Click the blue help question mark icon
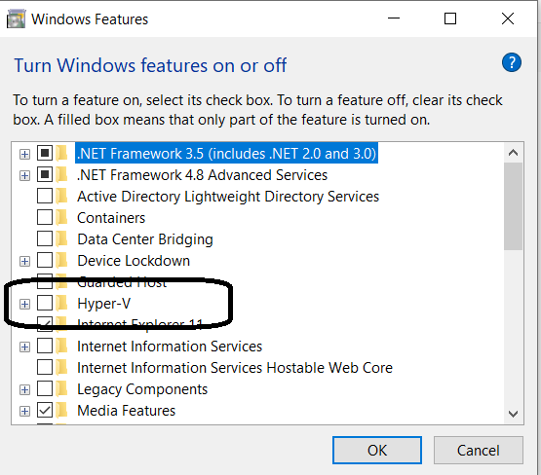Viewport: 541px width, 475px height. coord(512,62)
